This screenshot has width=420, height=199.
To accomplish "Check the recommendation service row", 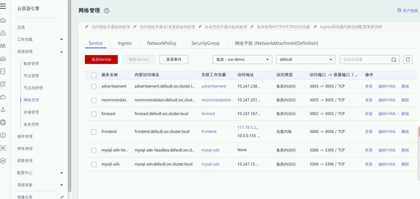I will click(x=94, y=100).
